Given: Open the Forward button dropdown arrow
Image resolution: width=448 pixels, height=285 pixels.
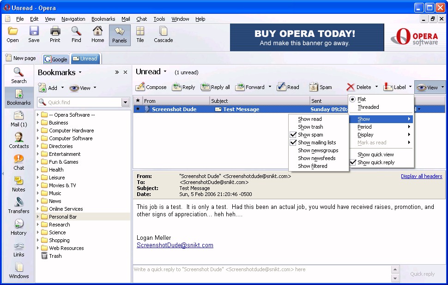Looking at the screenshot, I should (270, 87).
